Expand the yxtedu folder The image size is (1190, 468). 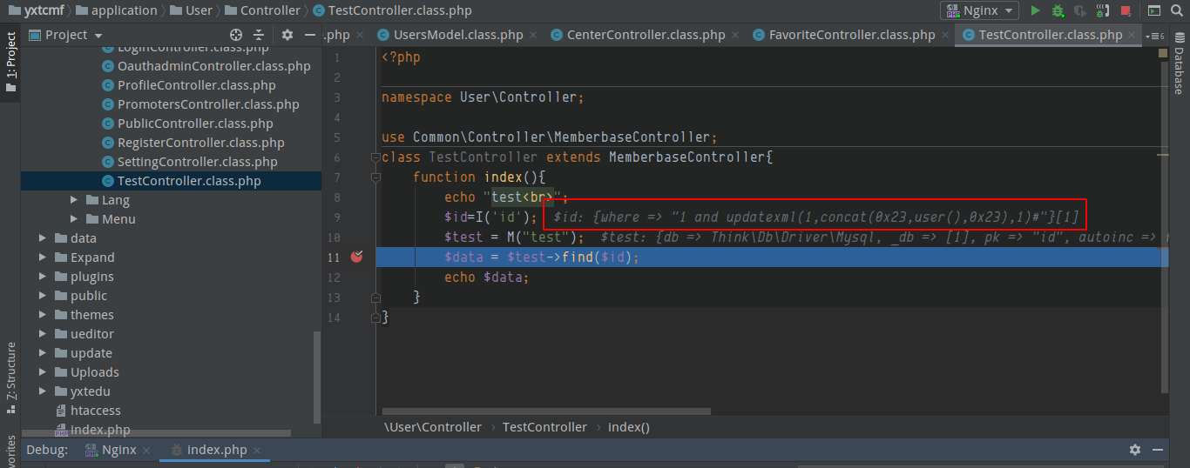coord(43,391)
